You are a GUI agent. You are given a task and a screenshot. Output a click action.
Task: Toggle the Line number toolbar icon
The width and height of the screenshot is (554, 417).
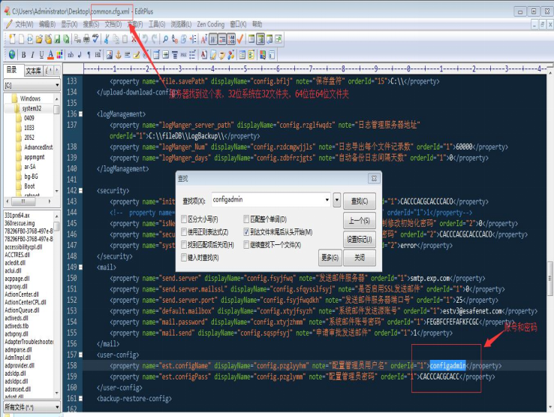coord(231,39)
